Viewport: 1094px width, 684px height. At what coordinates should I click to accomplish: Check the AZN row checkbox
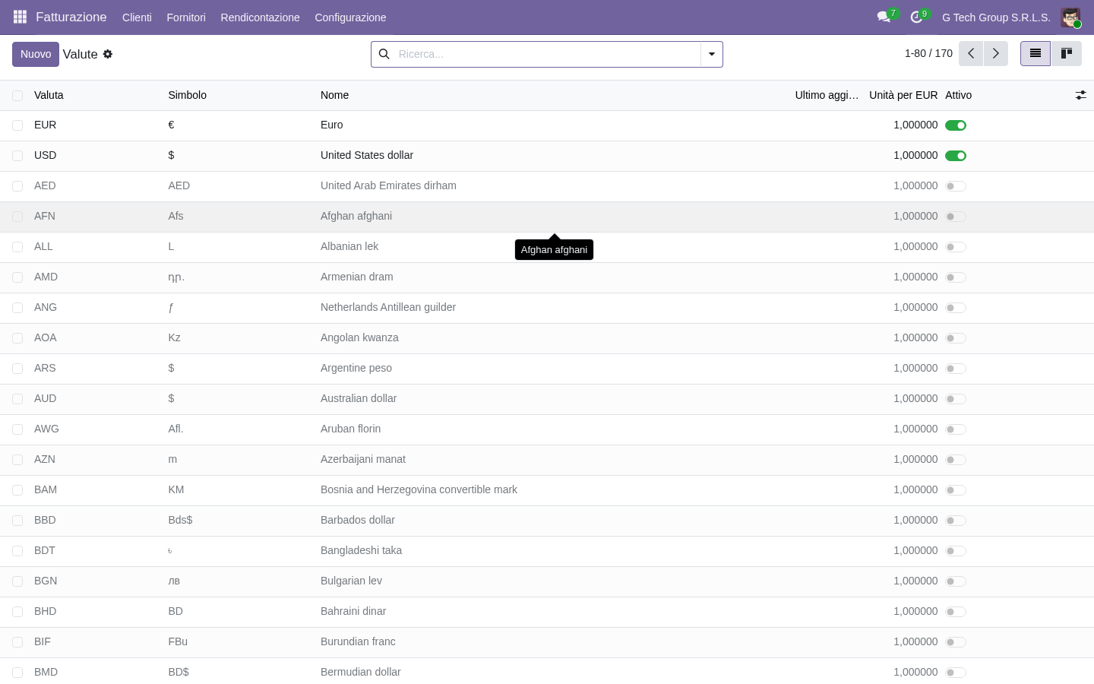[17, 460]
